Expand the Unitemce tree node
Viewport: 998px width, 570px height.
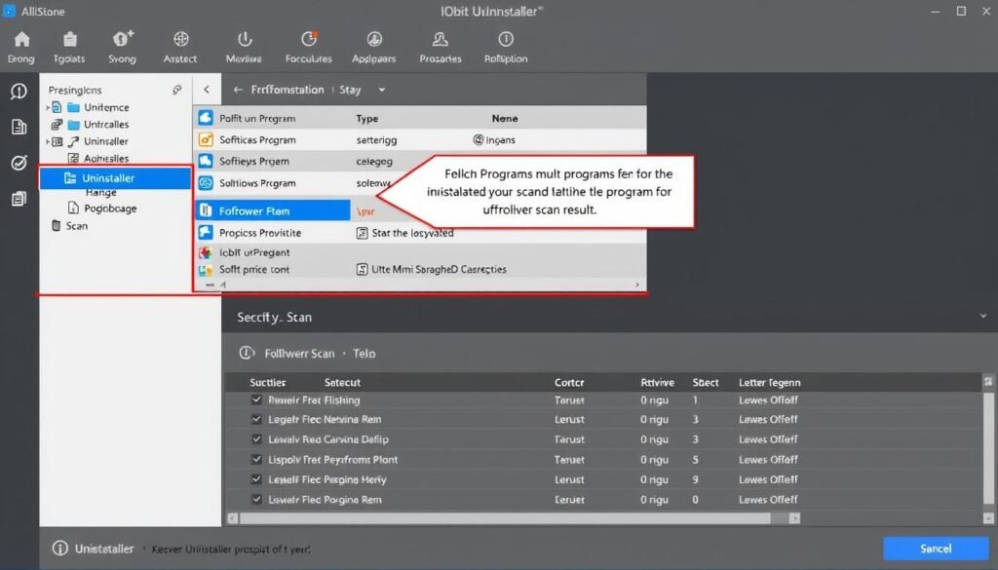(x=48, y=107)
